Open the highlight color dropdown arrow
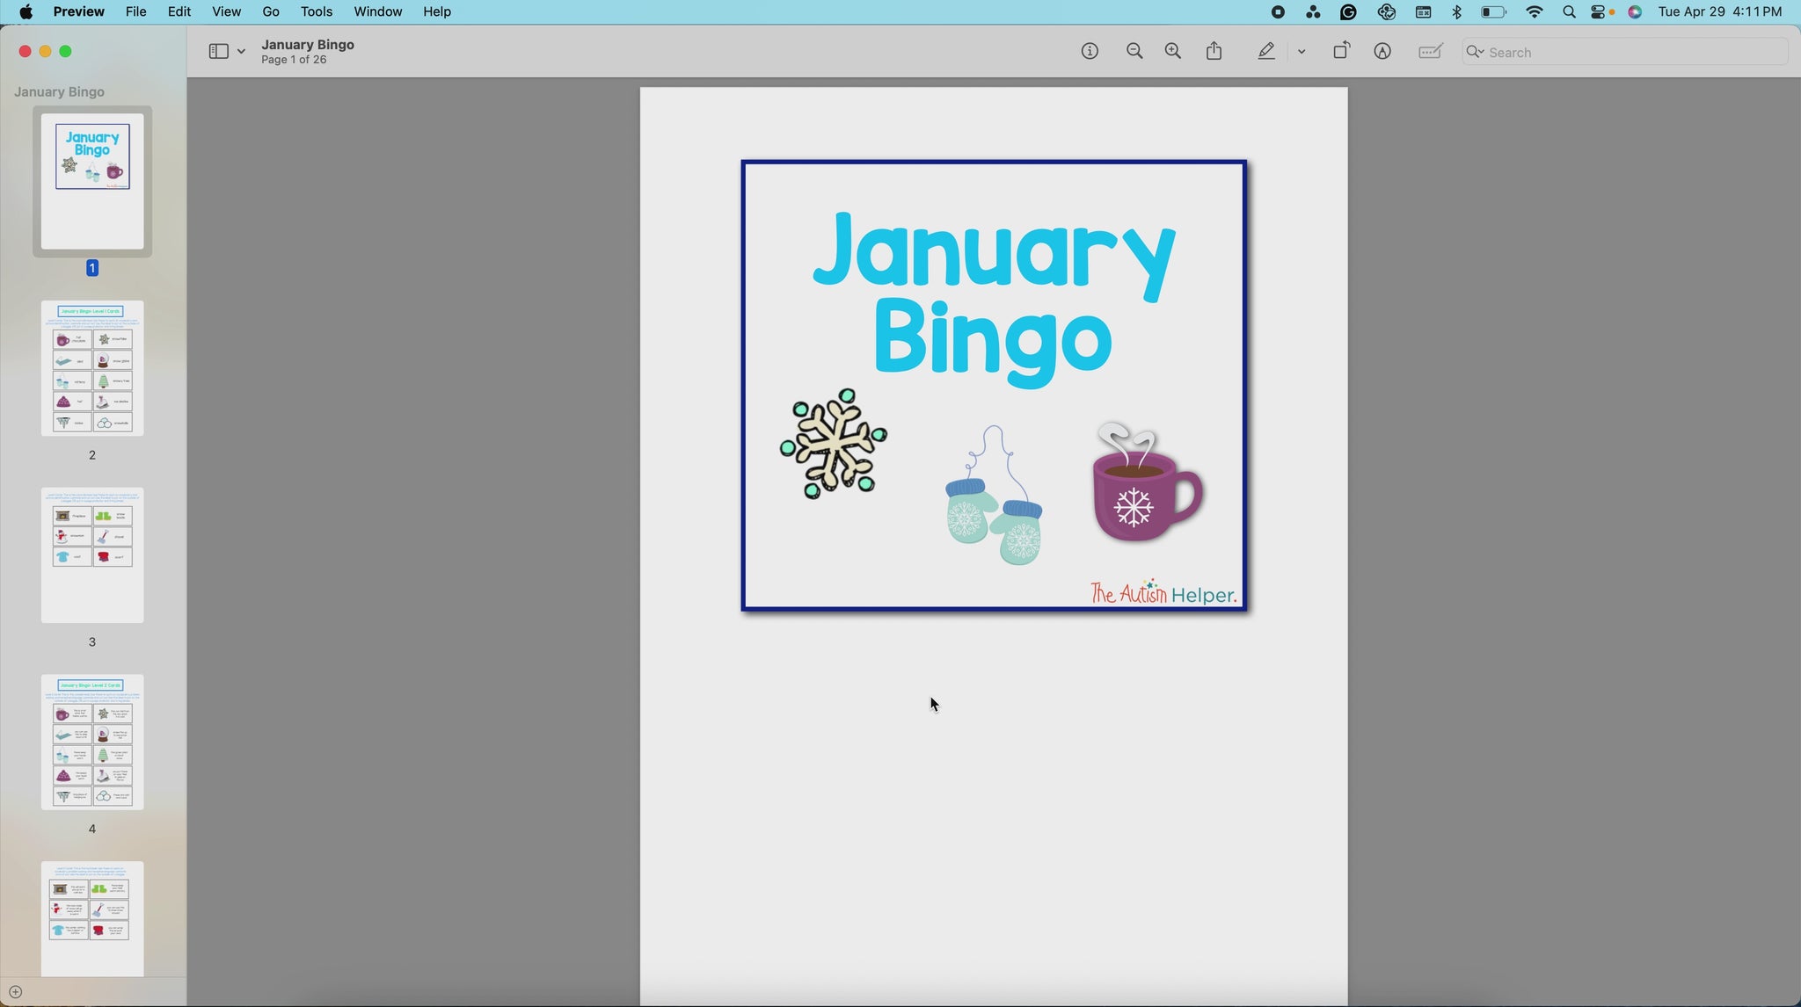 coord(1302,52)
